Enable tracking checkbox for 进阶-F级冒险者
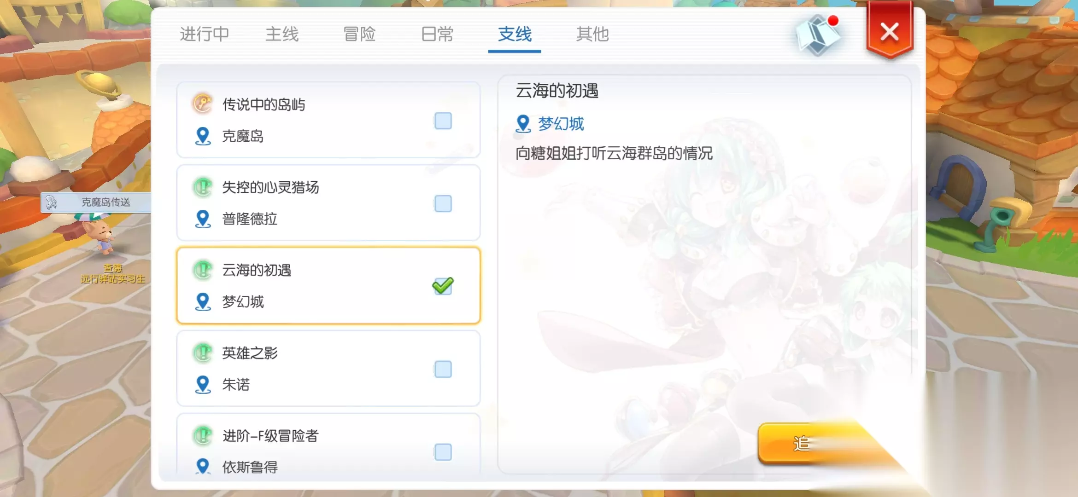This screenshot has height=497, width=1078. coord(443,452)
